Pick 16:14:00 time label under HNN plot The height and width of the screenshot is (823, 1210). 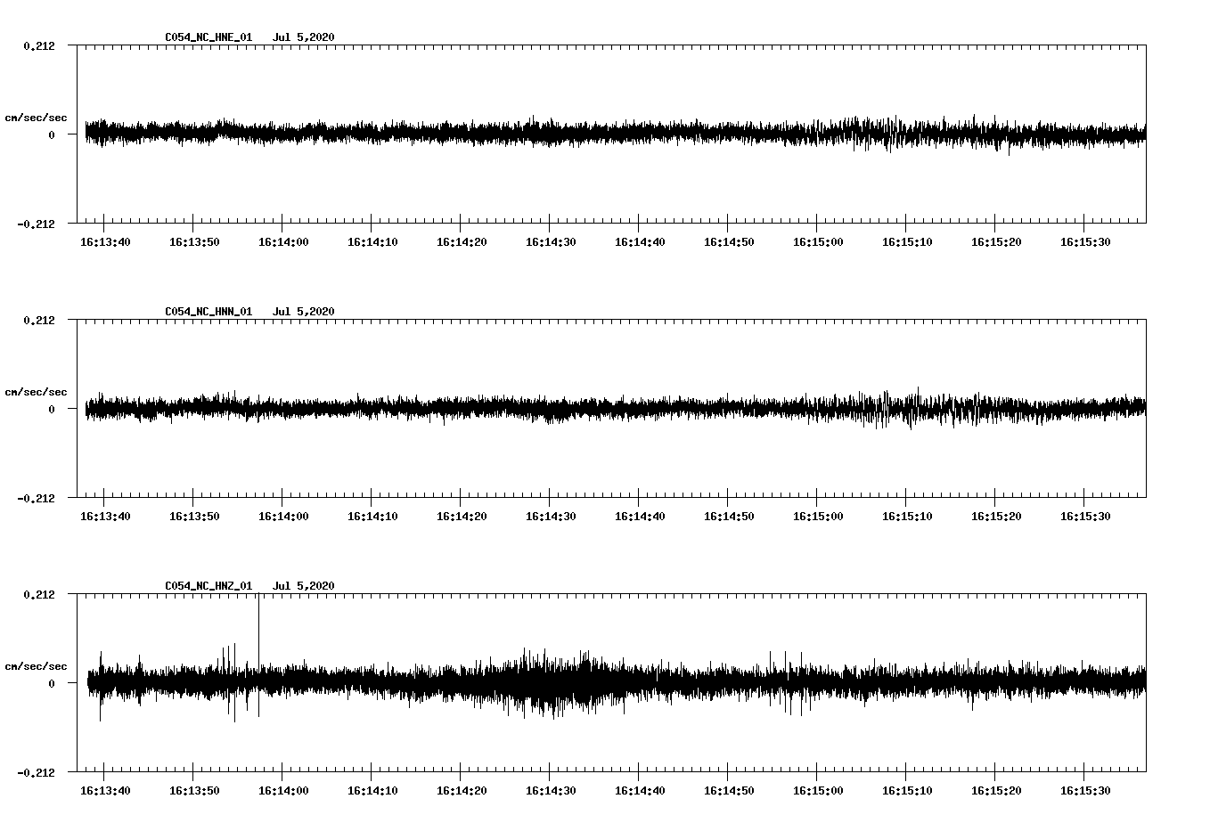[283, 517]
